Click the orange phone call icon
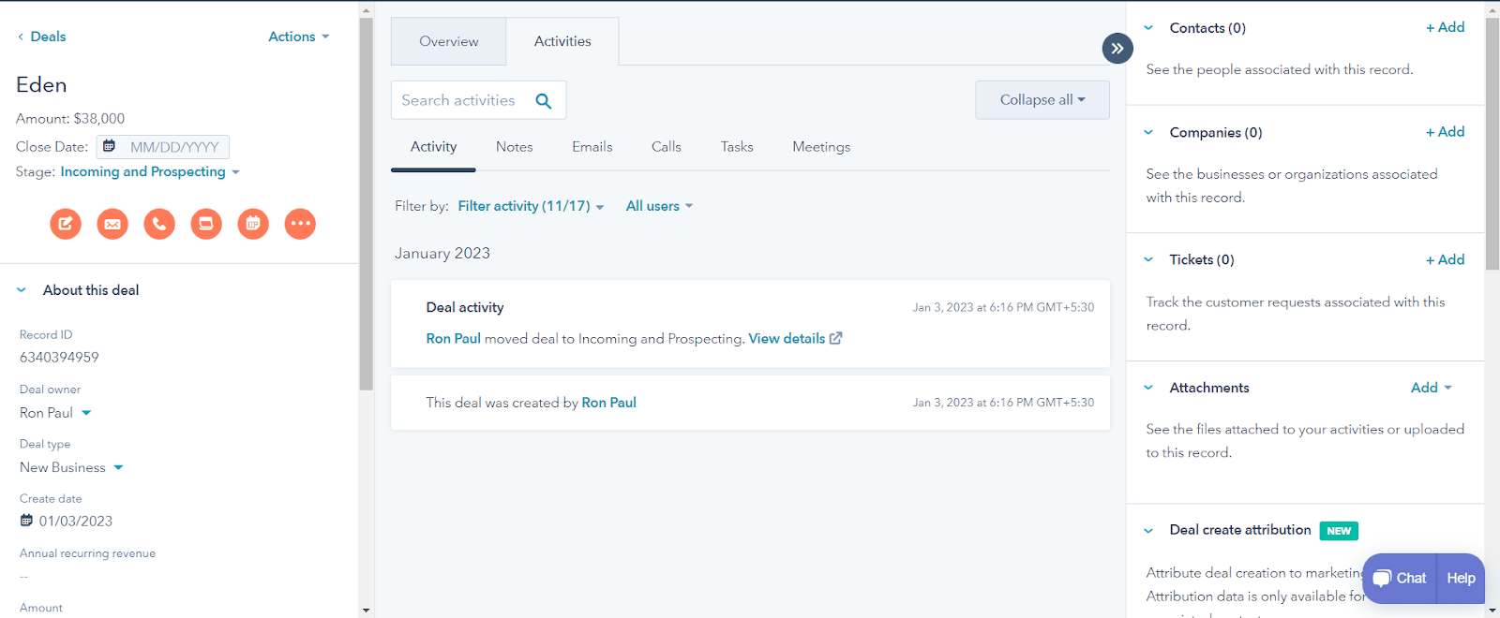The height and width of the screenshot is (618, 1500). point(159,224)
